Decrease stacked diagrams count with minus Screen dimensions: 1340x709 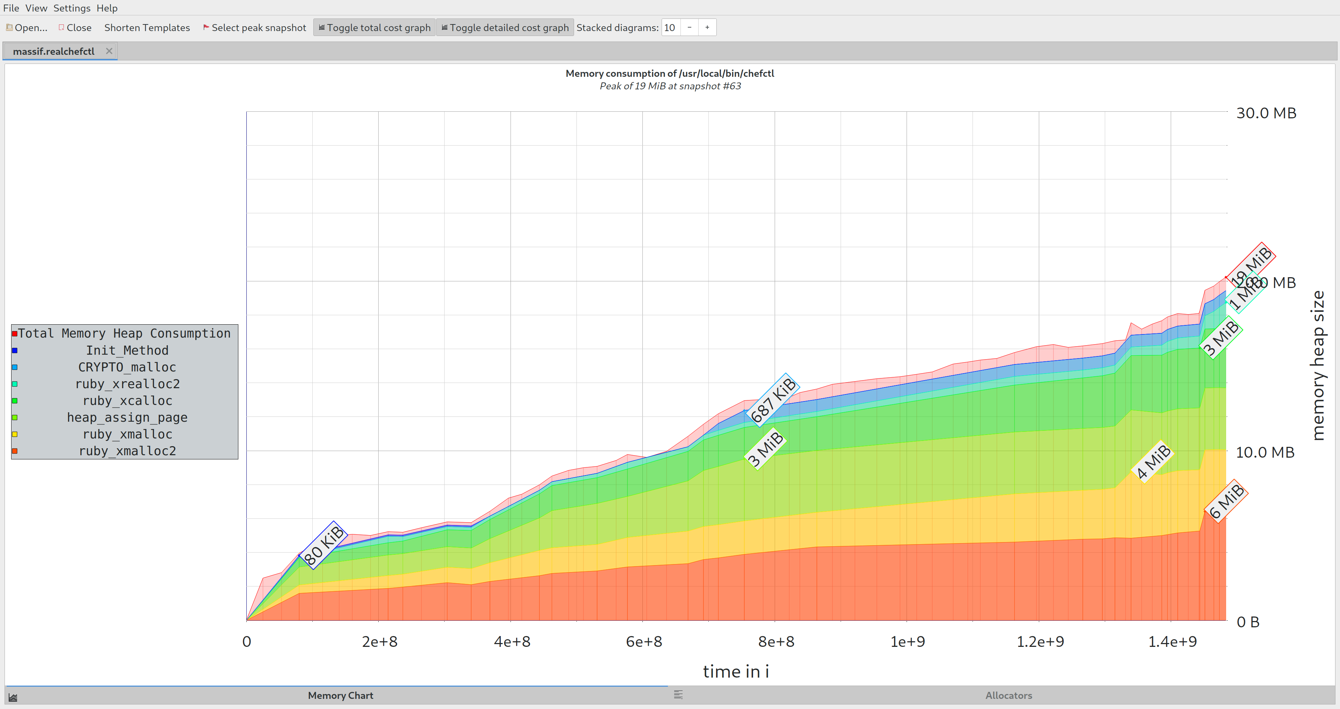(x=689, y=28)
